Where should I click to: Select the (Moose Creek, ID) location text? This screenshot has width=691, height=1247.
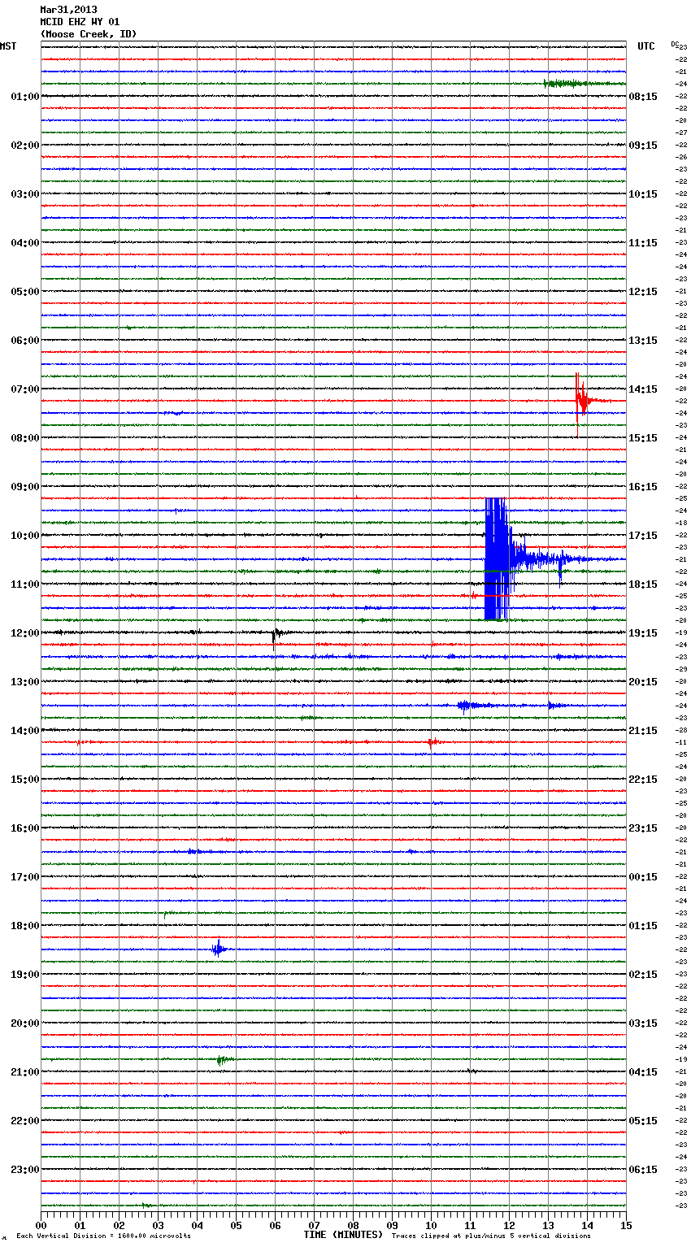tap(88, 34)
